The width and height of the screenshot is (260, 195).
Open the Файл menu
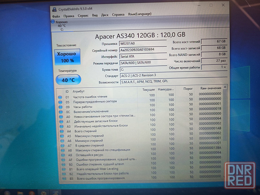[56, 16]
